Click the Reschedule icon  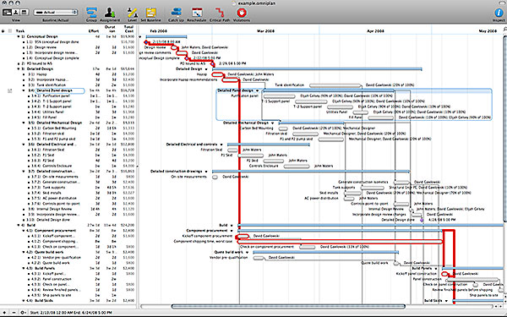(197, 13)
